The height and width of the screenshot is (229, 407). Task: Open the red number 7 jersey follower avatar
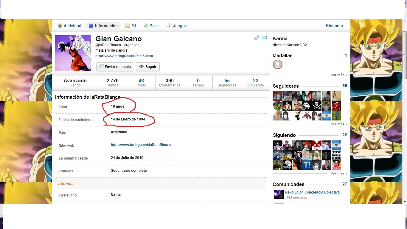coord(336,106)
